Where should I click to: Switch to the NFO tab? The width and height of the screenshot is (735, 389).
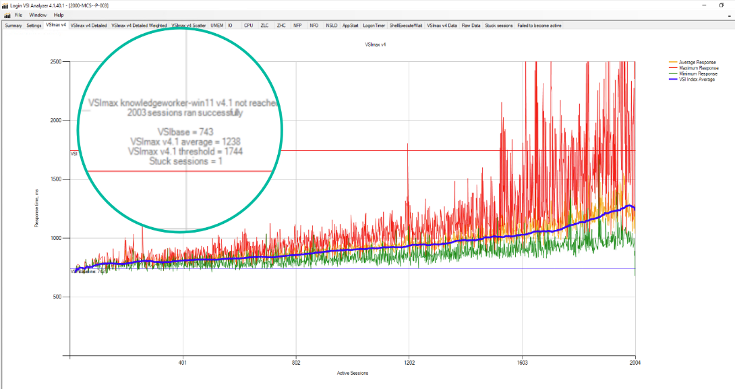coord(314,26)
